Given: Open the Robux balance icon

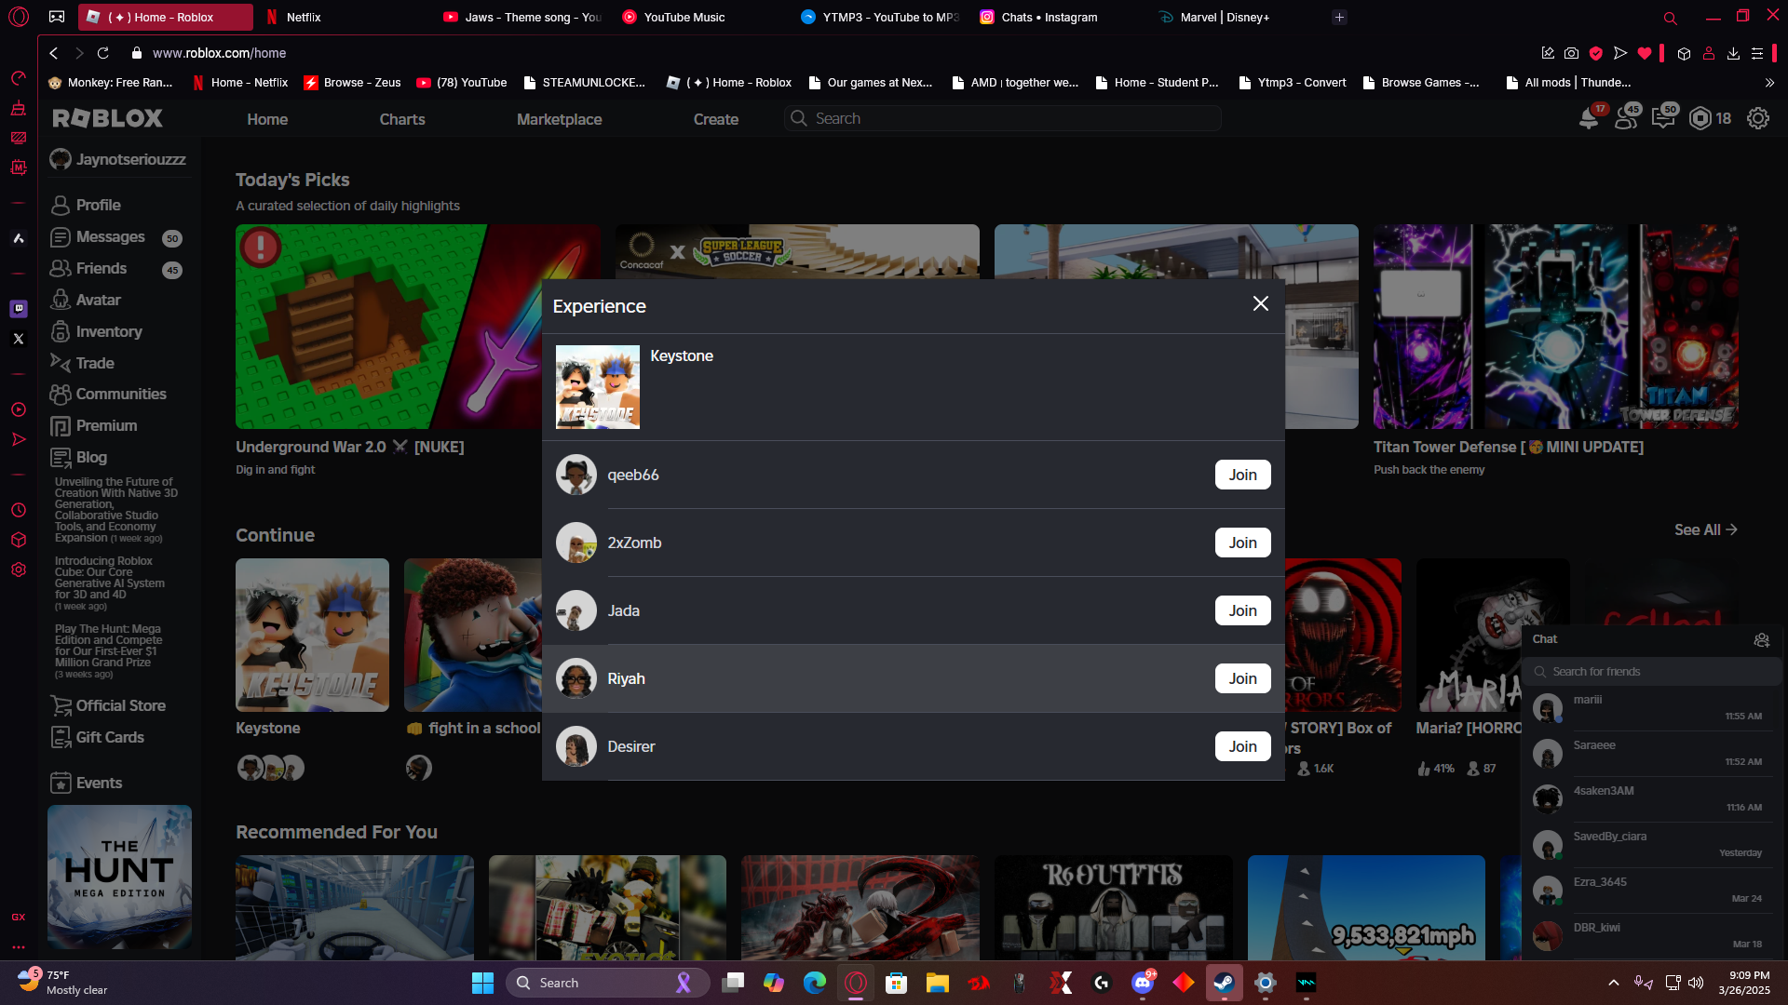Looking at the screenshot, I should (x=1700, y=119).
